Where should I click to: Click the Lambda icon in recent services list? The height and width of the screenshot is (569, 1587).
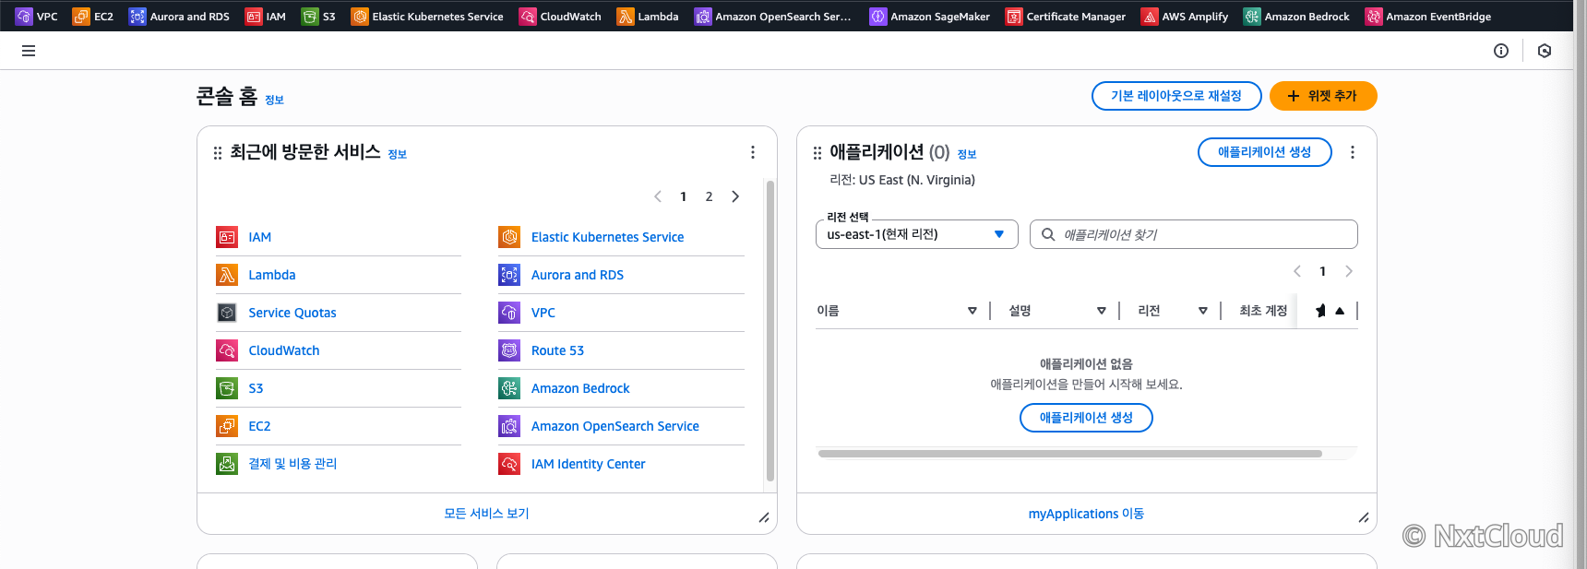coord(227,275)
